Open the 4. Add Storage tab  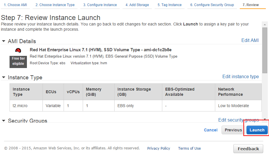tap(137, 5)
